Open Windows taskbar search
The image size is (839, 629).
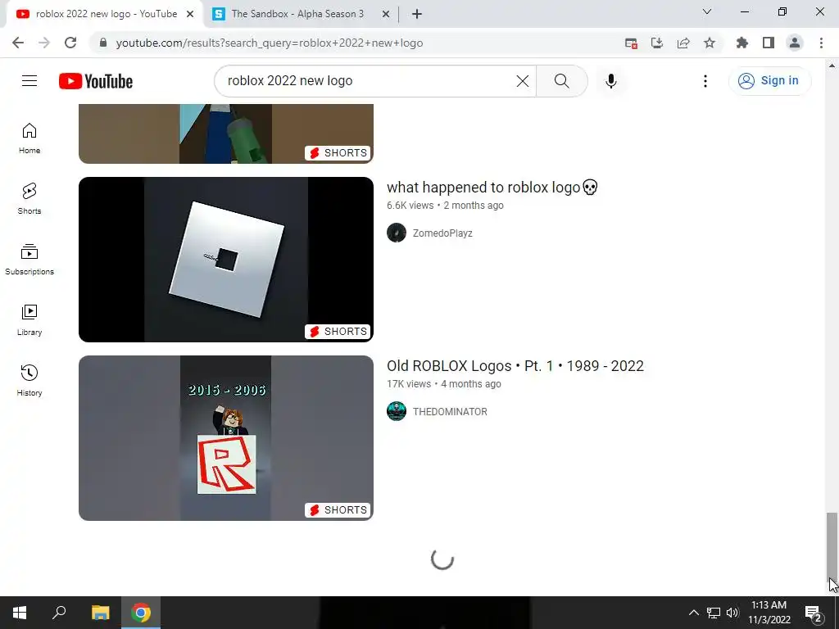click(59, 613)
